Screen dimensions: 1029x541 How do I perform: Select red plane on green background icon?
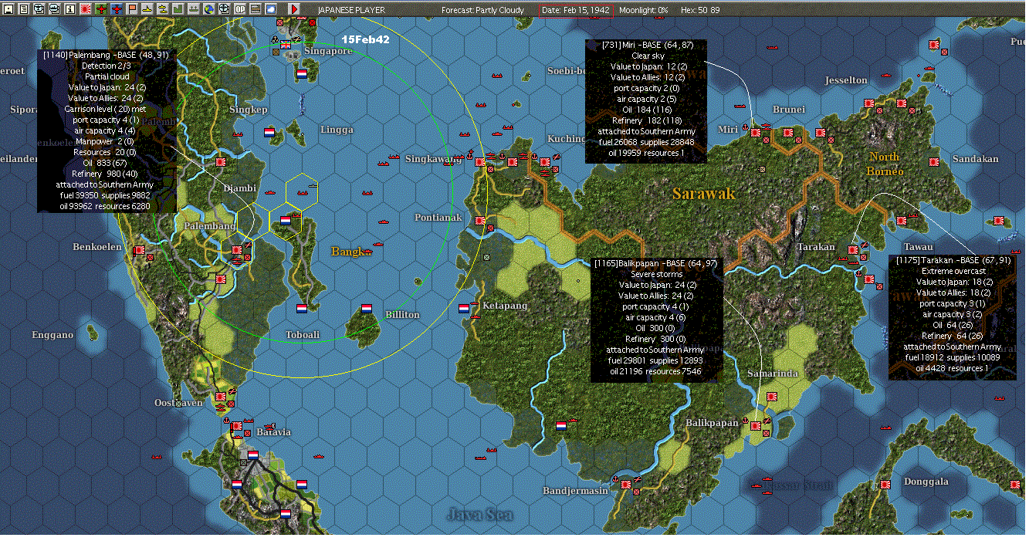click(101, 9)
